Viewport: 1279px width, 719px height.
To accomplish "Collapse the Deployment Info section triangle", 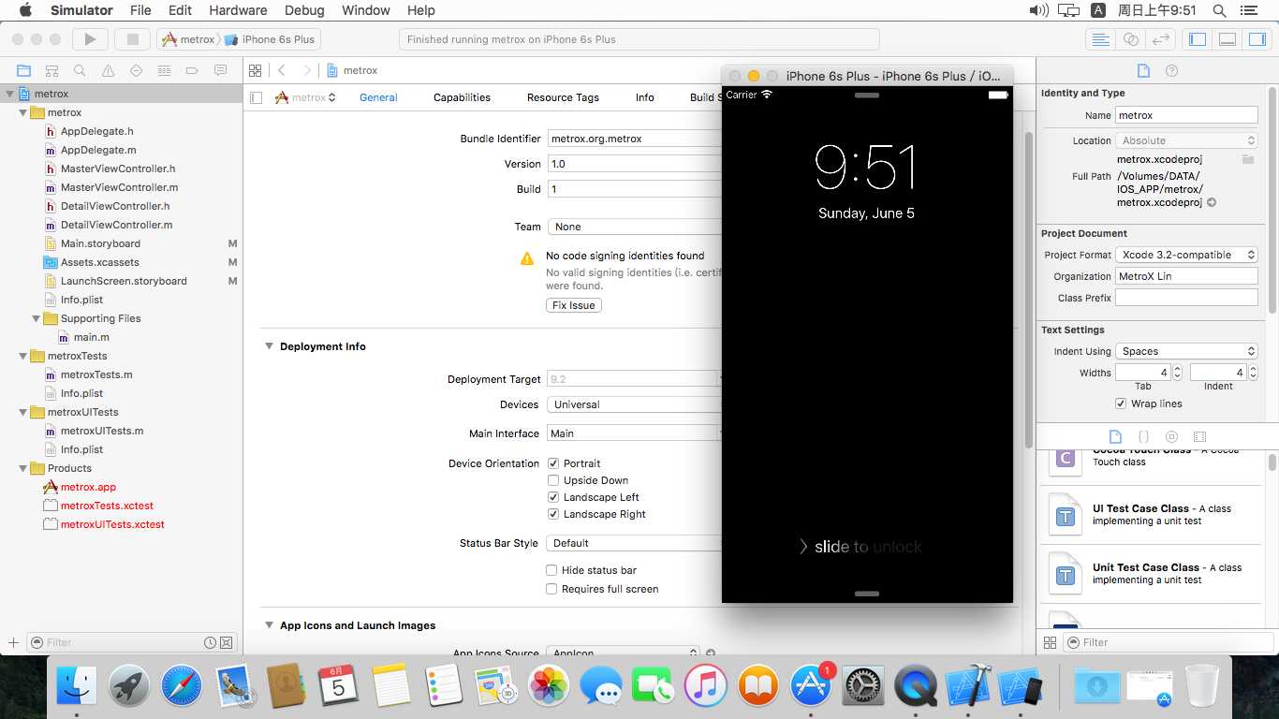I will [269, 346].
